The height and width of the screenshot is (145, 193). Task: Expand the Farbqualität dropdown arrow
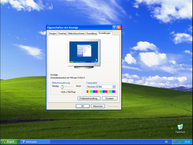click(x=114, y=87)
